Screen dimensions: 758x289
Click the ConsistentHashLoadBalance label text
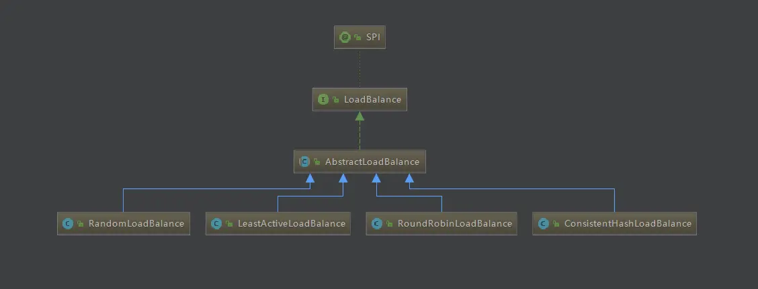pos(628,224)
